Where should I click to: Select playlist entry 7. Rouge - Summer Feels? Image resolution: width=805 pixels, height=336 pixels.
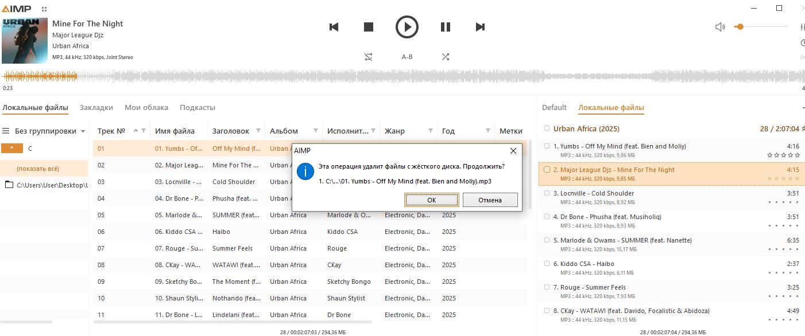coord(672,291)
